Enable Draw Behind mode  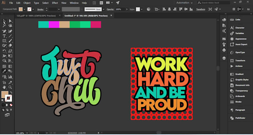pos(7,110)
